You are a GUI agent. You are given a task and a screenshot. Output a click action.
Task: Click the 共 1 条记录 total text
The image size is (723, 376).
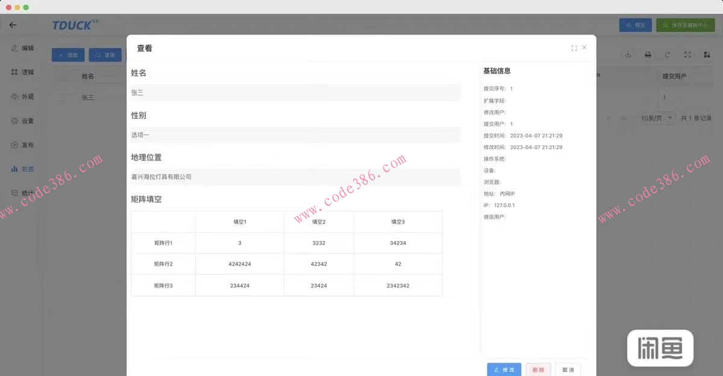[x=696, y=118]
